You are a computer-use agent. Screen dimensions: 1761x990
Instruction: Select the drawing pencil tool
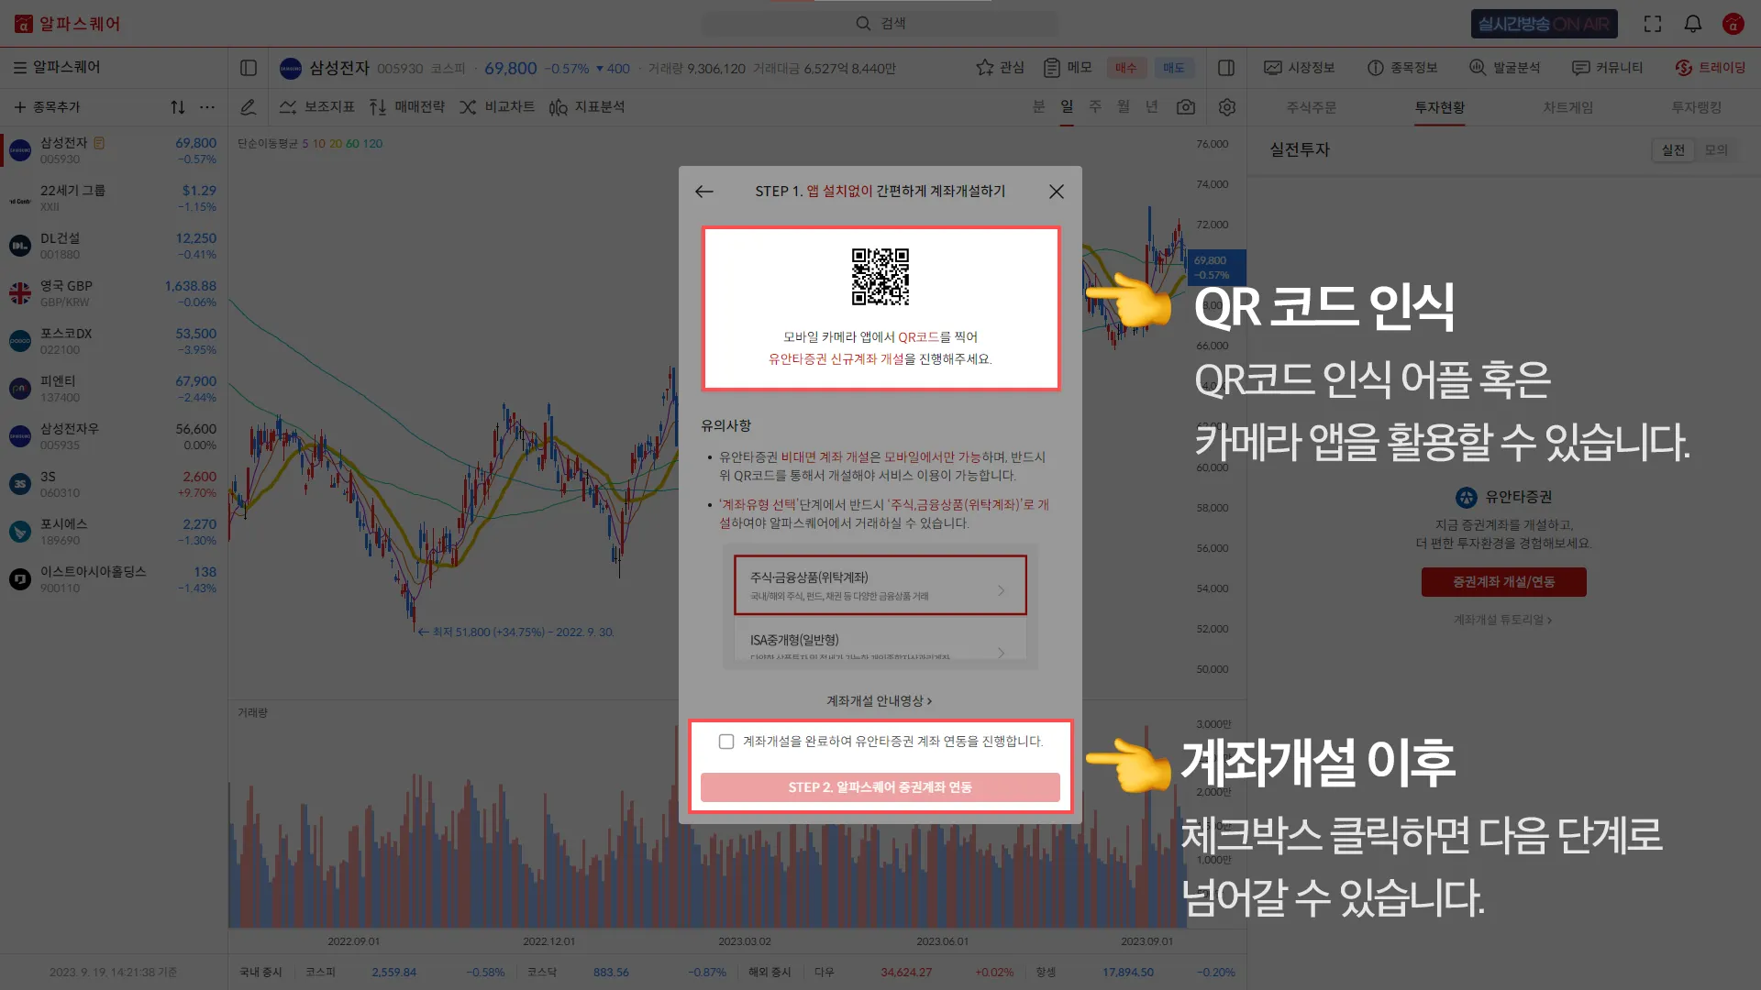point(248,107)
